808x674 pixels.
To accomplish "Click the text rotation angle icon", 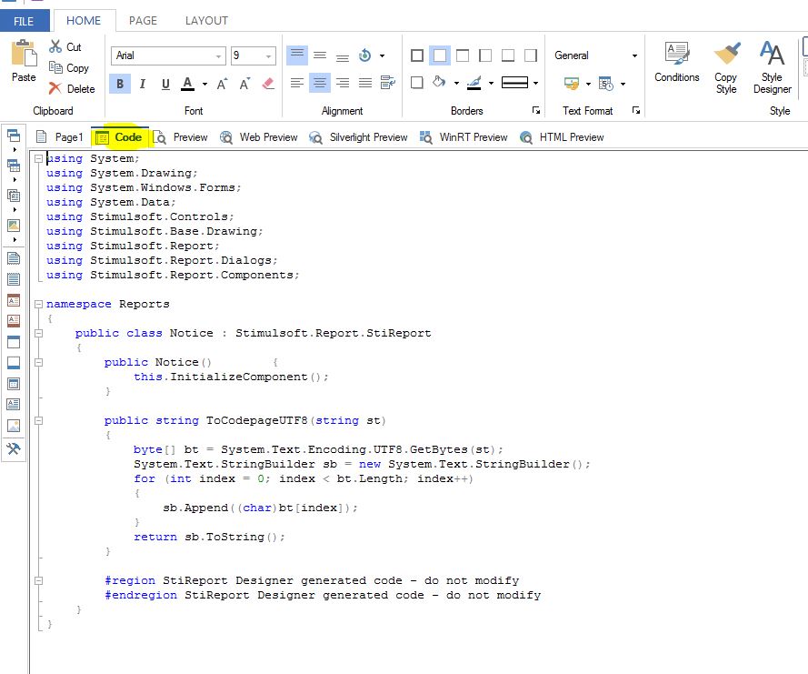I will click(x=364, y=55).
